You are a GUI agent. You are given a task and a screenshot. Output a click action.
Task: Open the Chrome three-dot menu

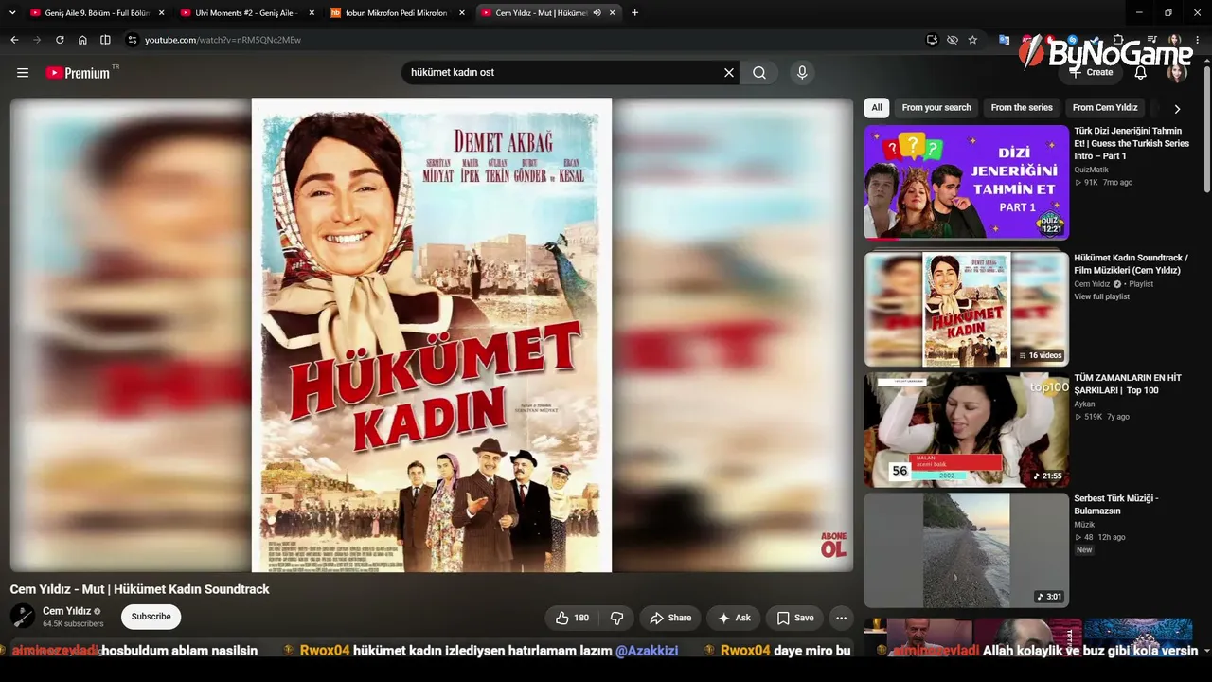(1198, 40)
